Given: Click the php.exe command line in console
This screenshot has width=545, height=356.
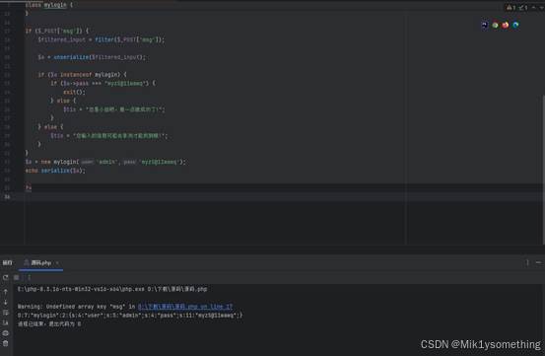Looking at the screenshot, I should point(112,289).
